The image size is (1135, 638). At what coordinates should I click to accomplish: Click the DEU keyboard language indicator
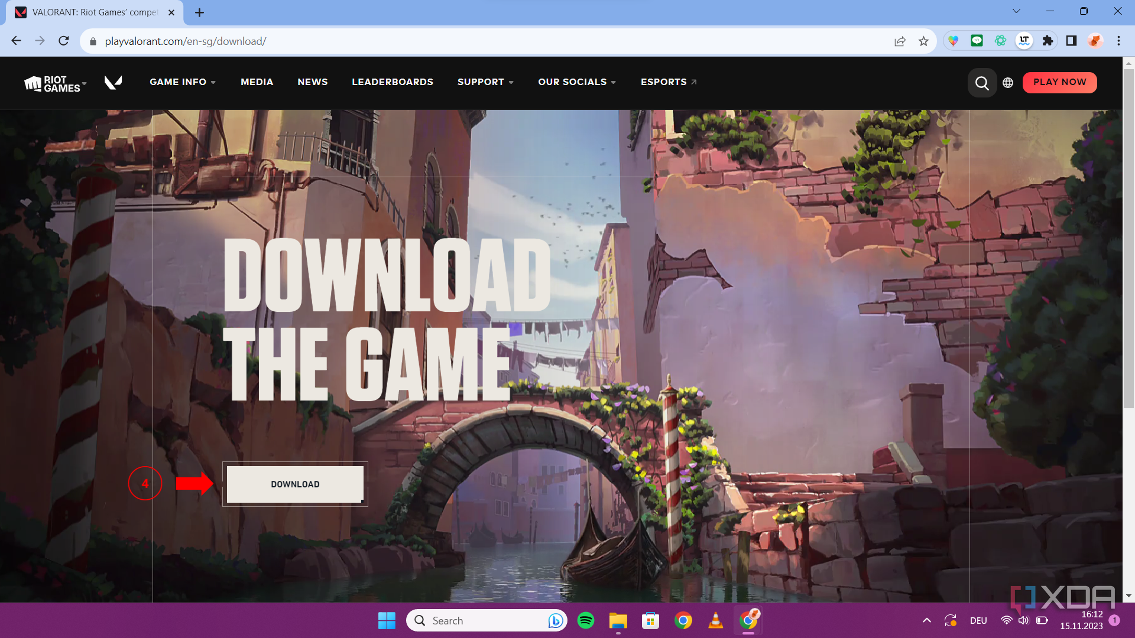pos(978,620)
